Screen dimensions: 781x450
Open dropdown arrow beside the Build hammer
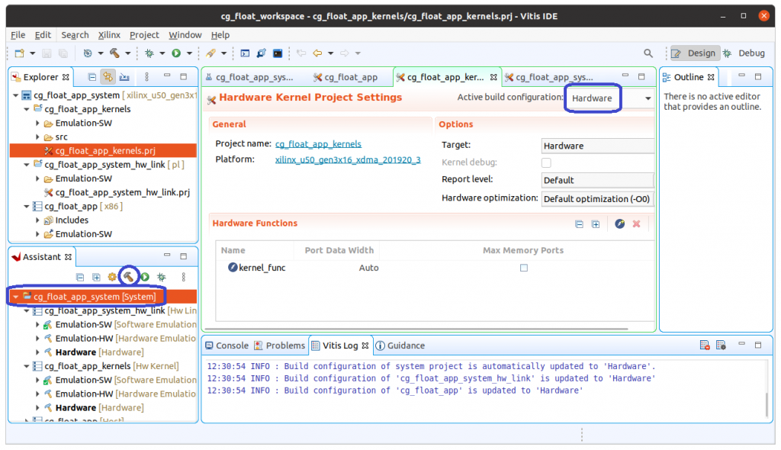[127, 53]
